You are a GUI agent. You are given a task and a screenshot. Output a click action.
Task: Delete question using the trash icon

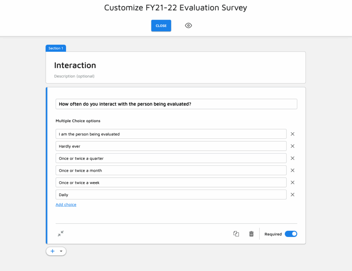pos(251,234)
